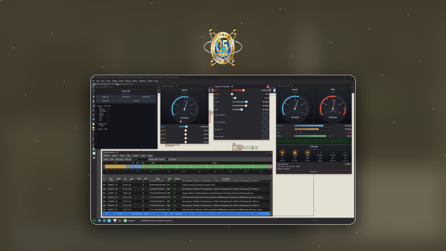Click the Decoded column header
Image resolution: width=446 pixels, height=251 pixels.
tap(226, 178)
